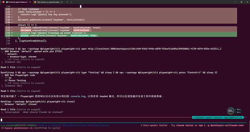Viewport: 250px width, 132px height.
Task: Toggle bypass permissions mode indicator
Action: [30, 128]
